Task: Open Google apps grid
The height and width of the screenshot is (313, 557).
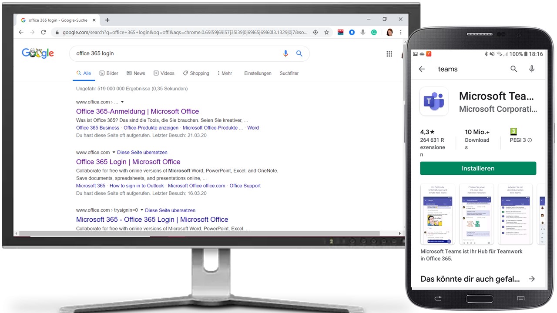Action: pyautogui.click(x=389, y=54)
